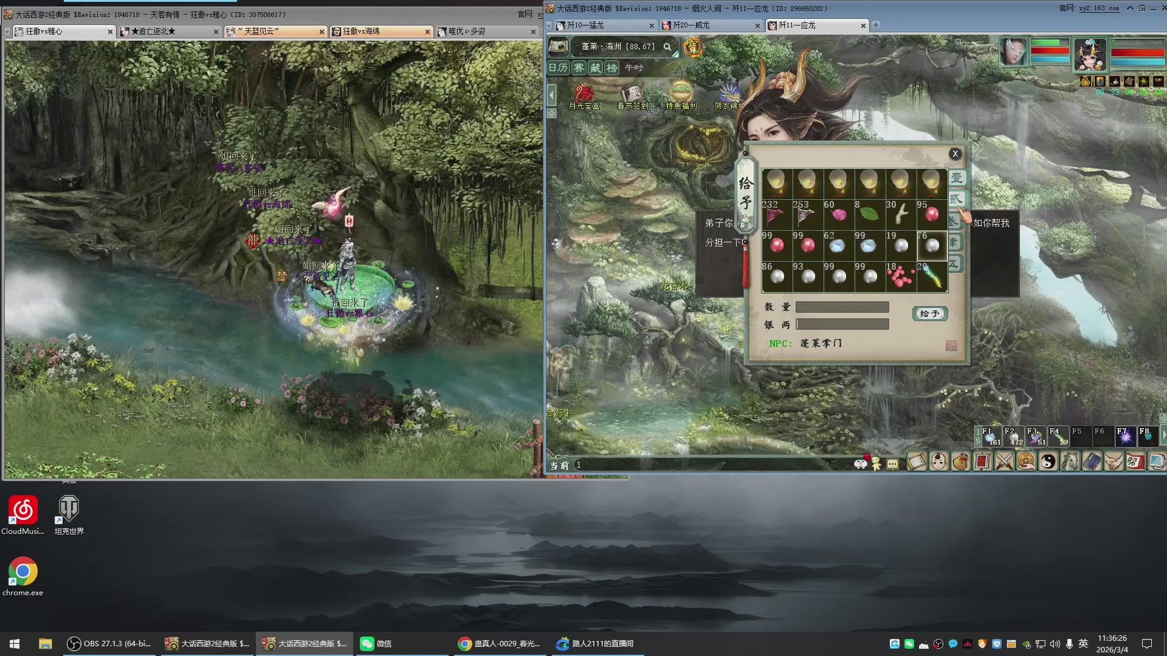Click the white horse mount icon

click(1070, 462)
